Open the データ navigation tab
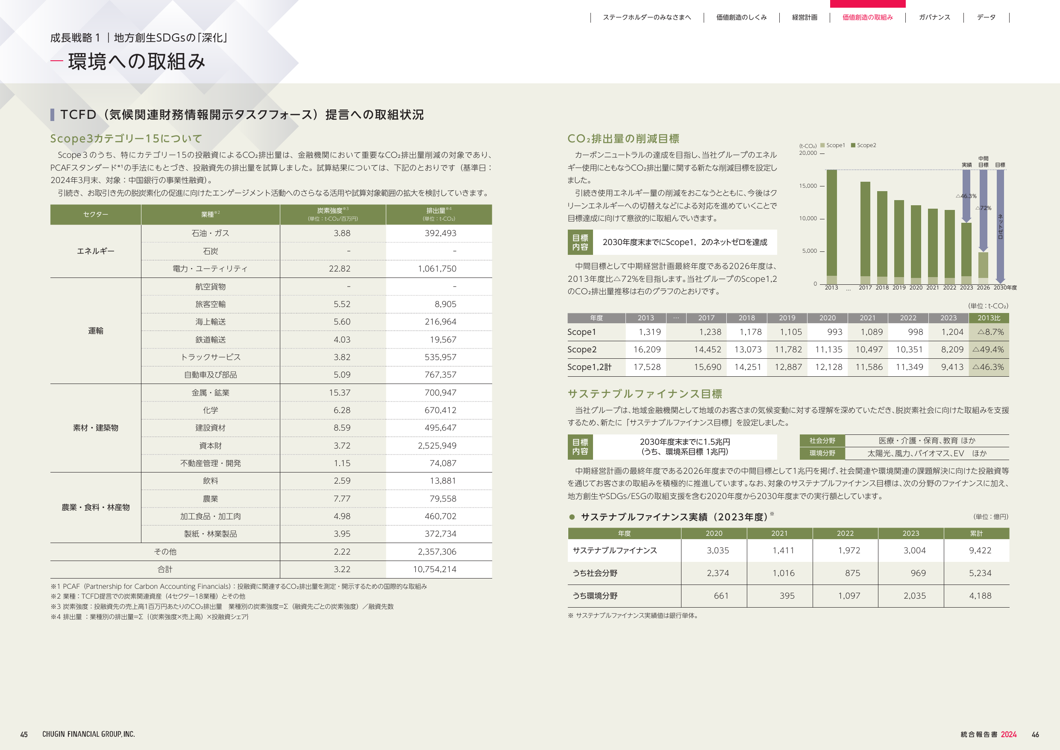Image resolution: width=1060 pixels, height=750 pixels. [x=986, y=17]
